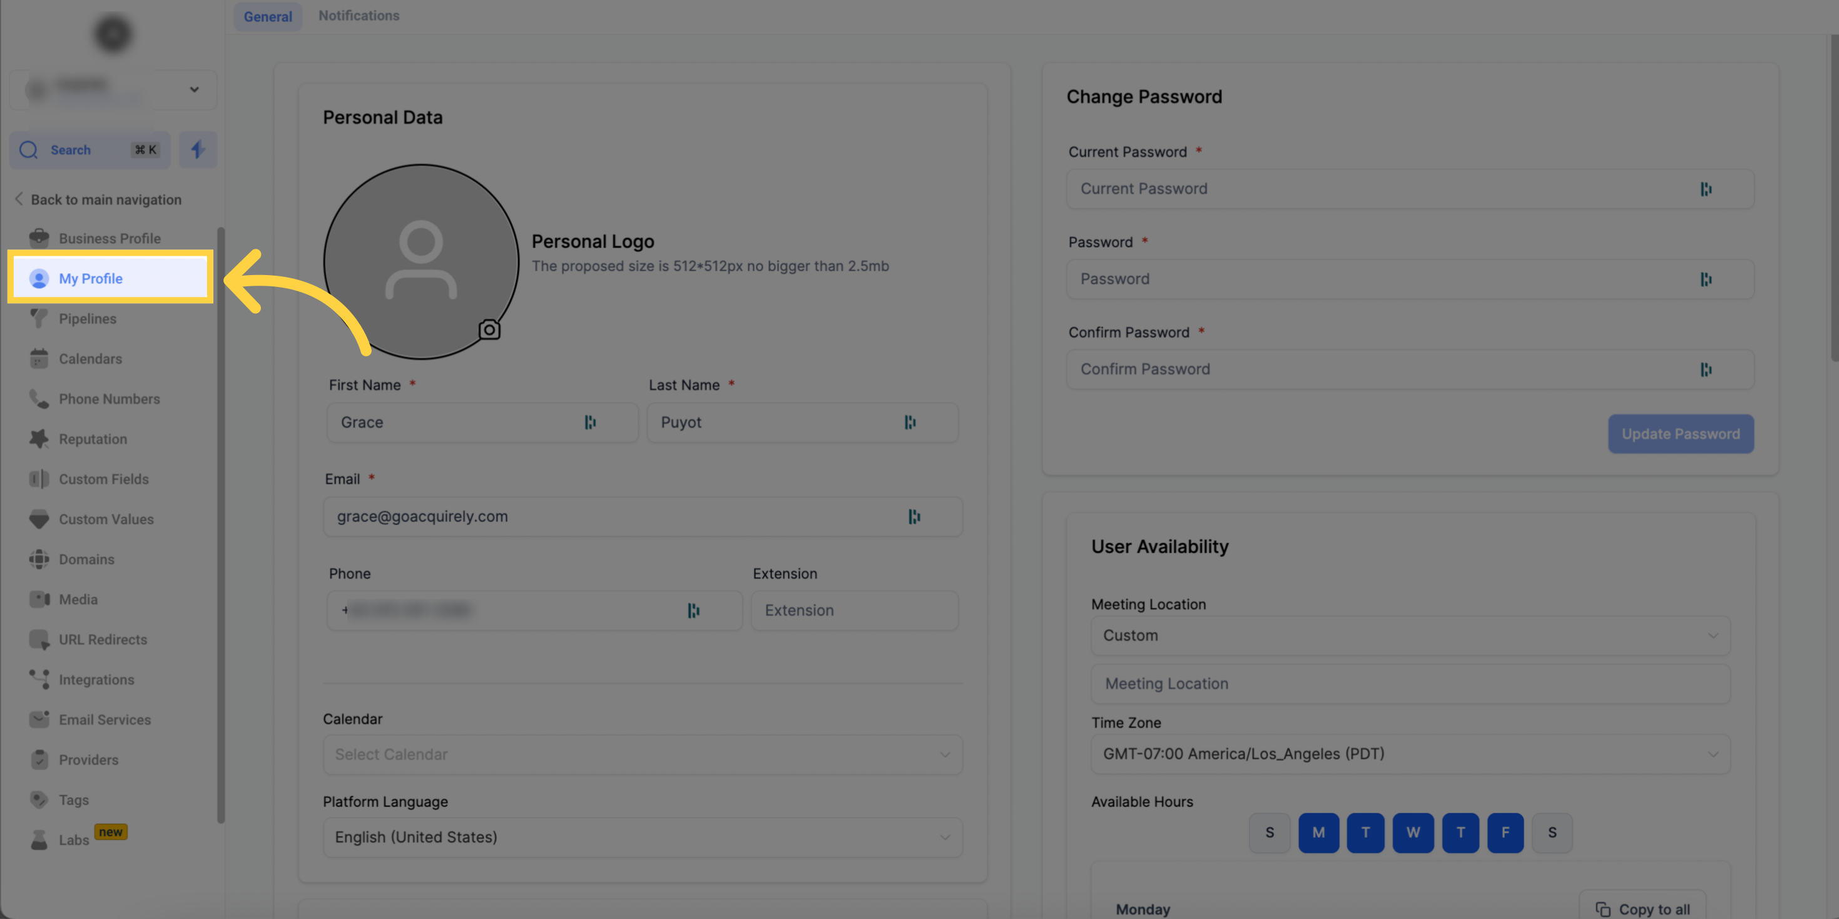1839x919 pixels.
Task: Click password manager icon in Current Password field
Action: point(1706,189)
